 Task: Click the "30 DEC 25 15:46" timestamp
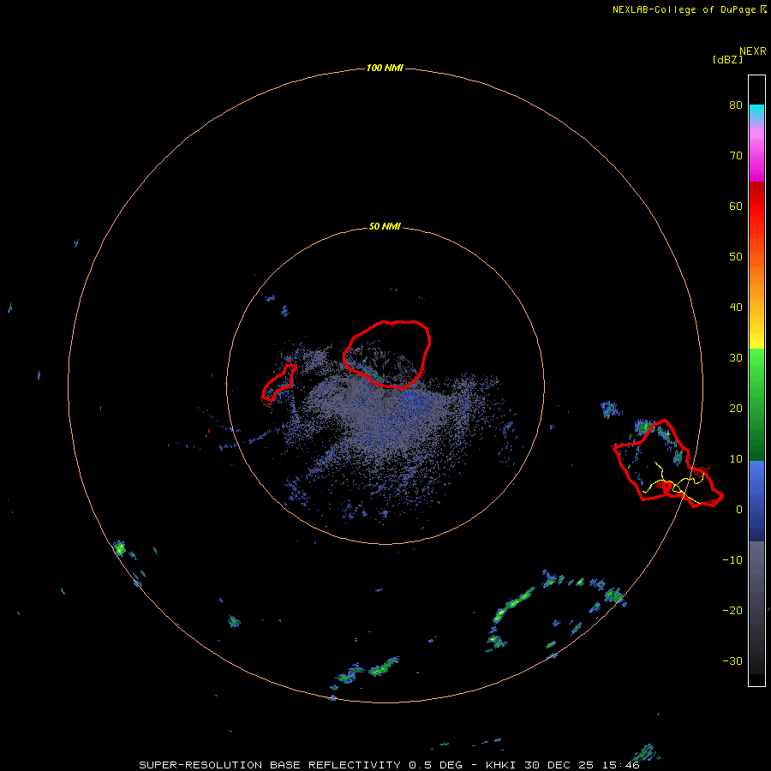pos(583,765)
